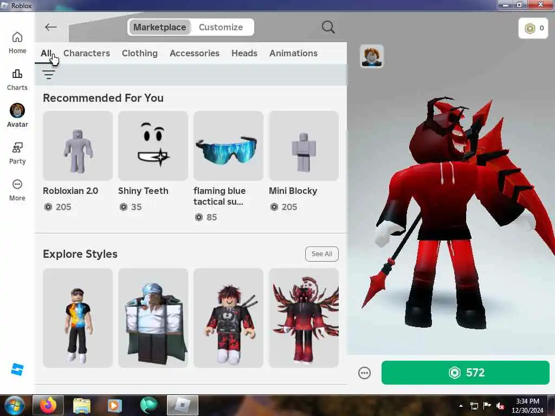Open the red-black spiky hair style
Viewport: 555px width, 416px height.
[x=228, y=317]
